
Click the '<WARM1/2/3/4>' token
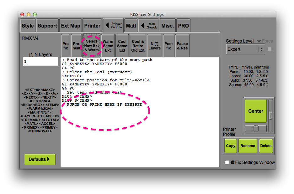pyautogui.click(x=40, y=109)
